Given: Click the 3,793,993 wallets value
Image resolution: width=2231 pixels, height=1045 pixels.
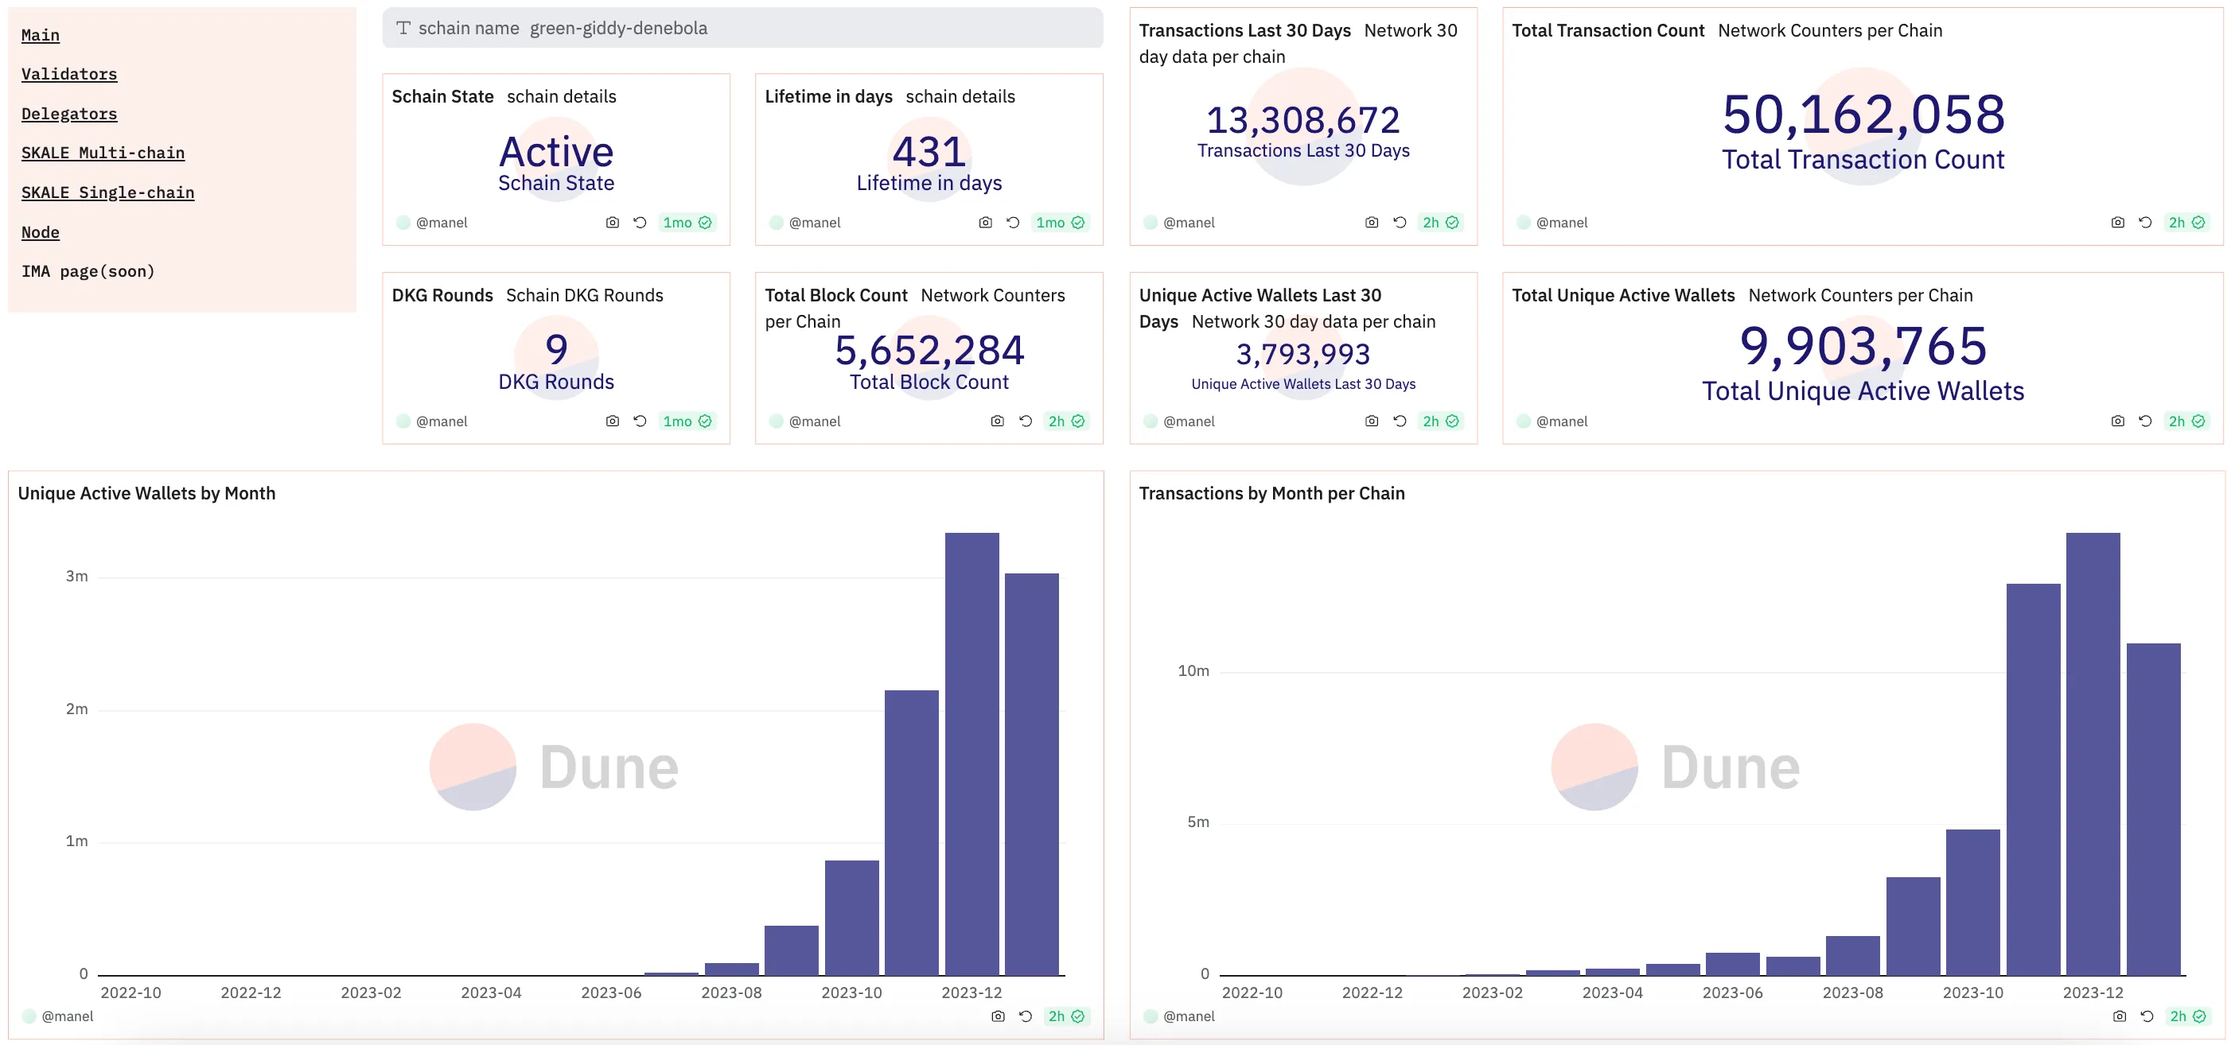Looking at the screenshot, I should coord(1302,354).
